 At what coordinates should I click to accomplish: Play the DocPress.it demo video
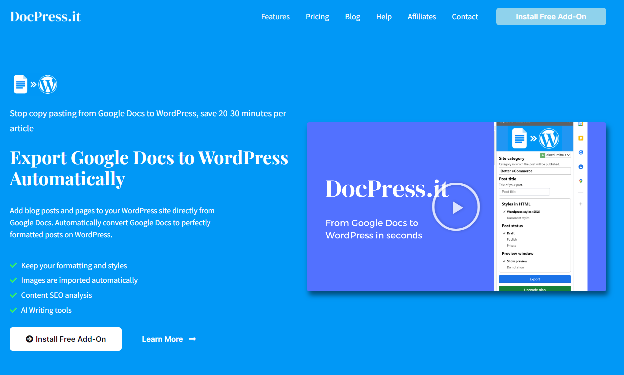pyautogui.click(x=456, y=206)
